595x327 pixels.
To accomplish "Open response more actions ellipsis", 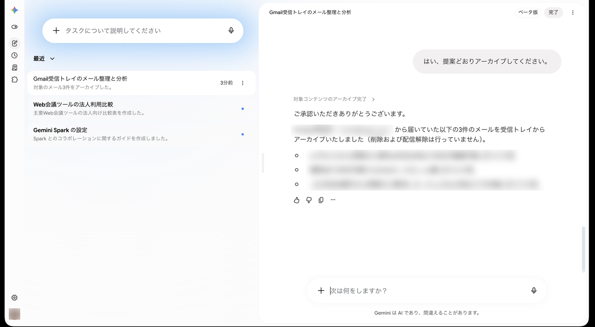I will 333,200.
